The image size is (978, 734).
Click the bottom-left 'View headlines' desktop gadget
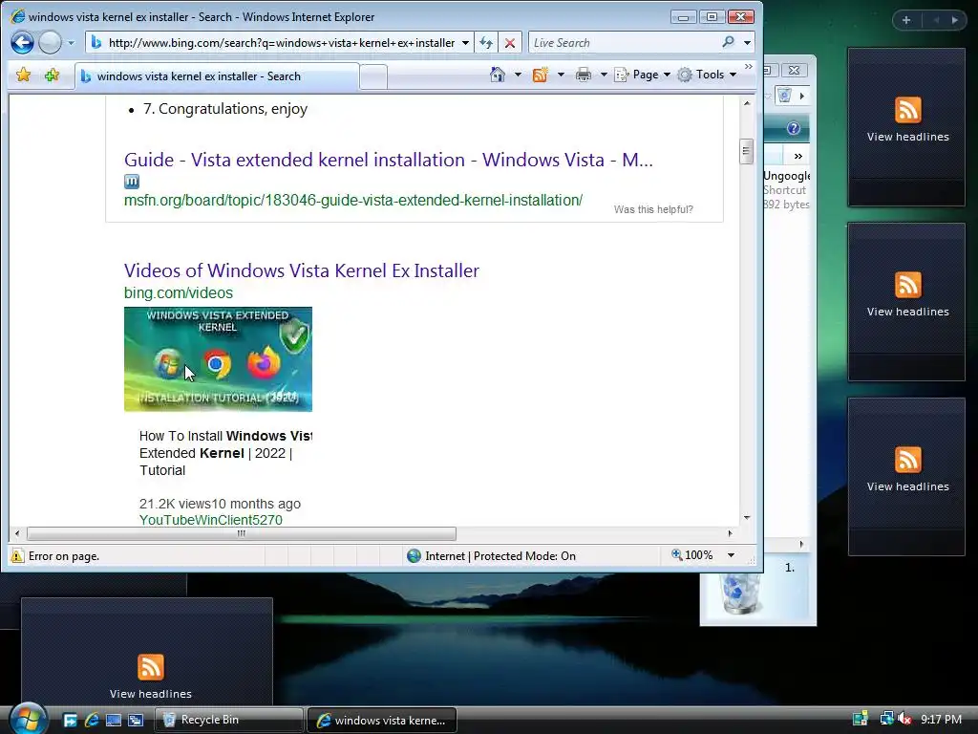(147, 650)
